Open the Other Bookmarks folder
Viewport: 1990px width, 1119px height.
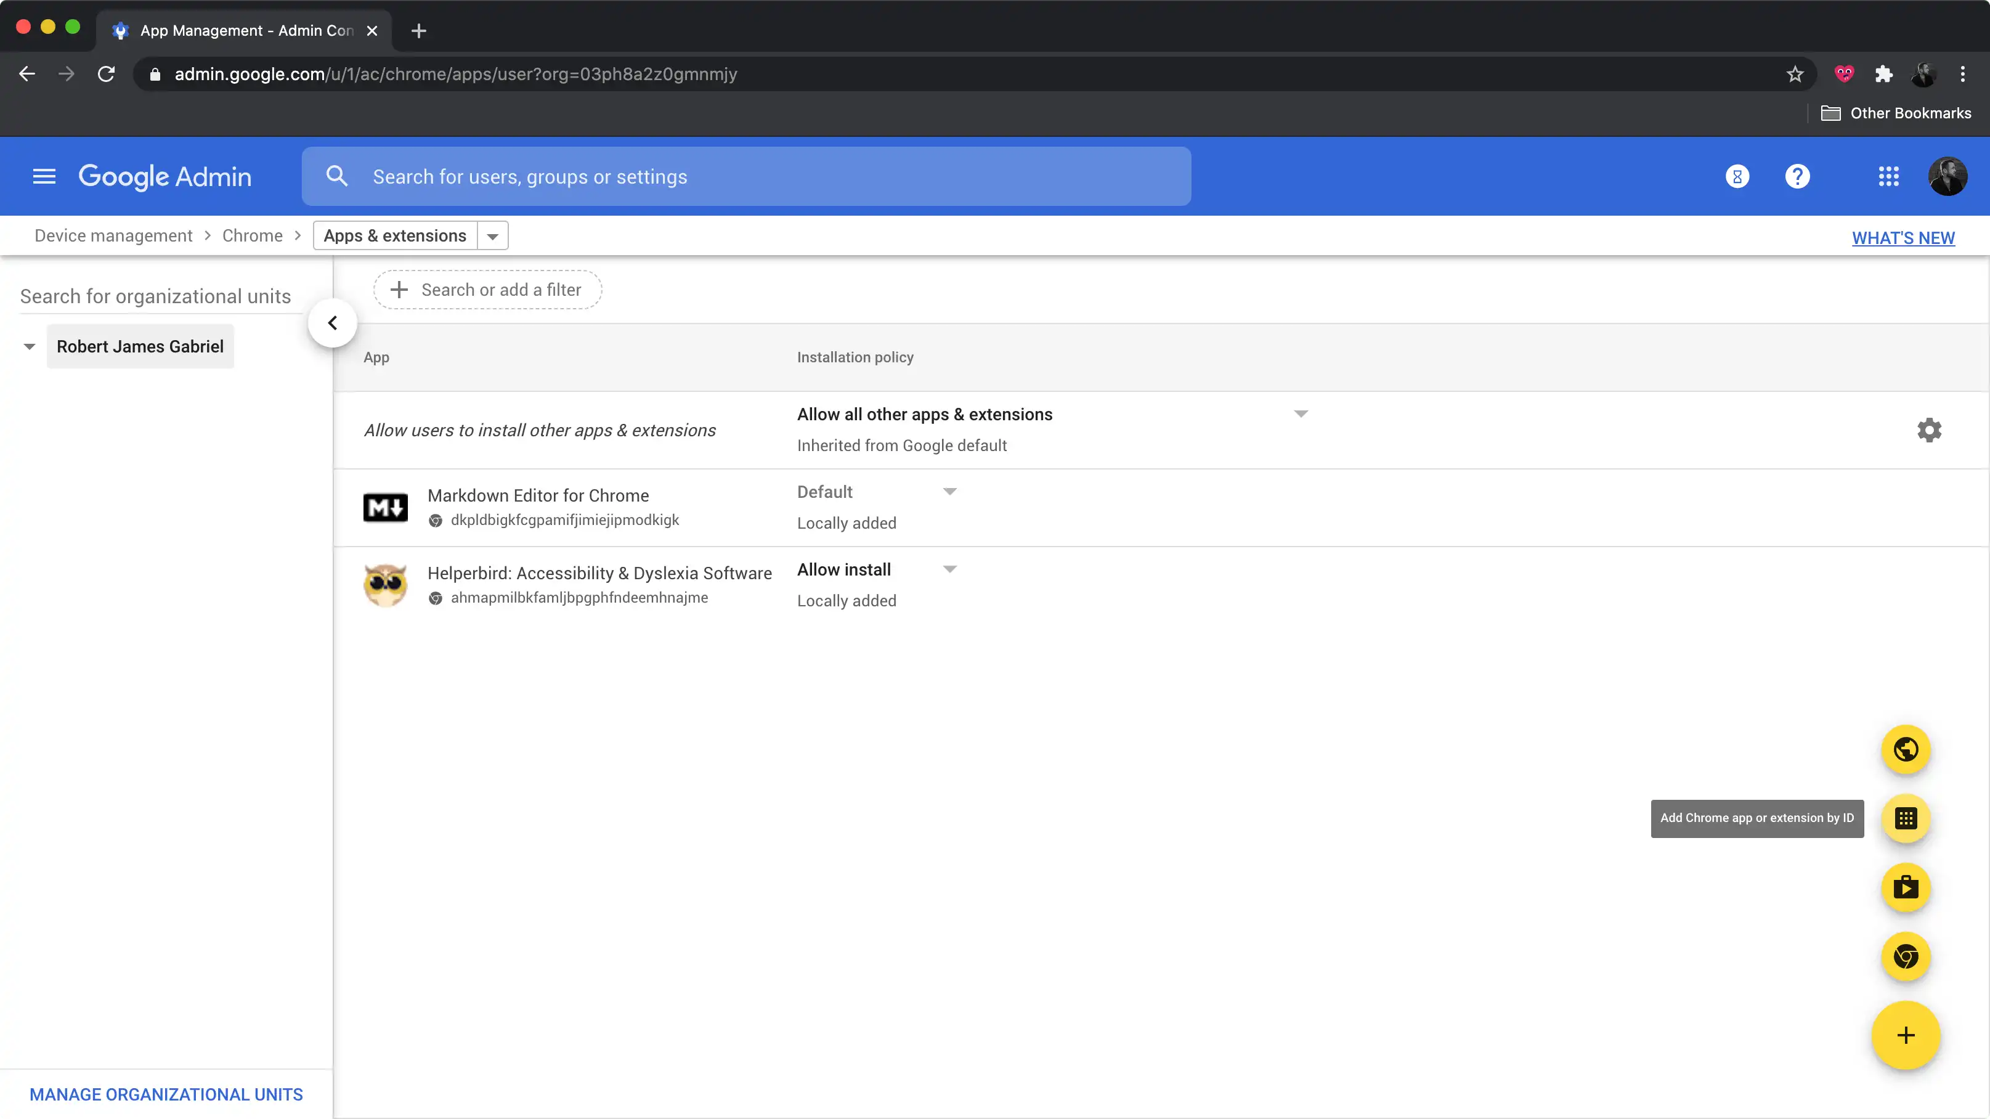1896,113
